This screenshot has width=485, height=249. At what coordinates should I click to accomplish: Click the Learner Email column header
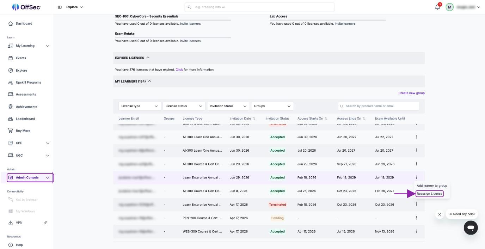[129, 119]
